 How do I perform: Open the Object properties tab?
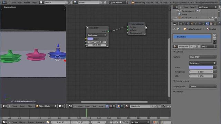(x=192, y=24)
